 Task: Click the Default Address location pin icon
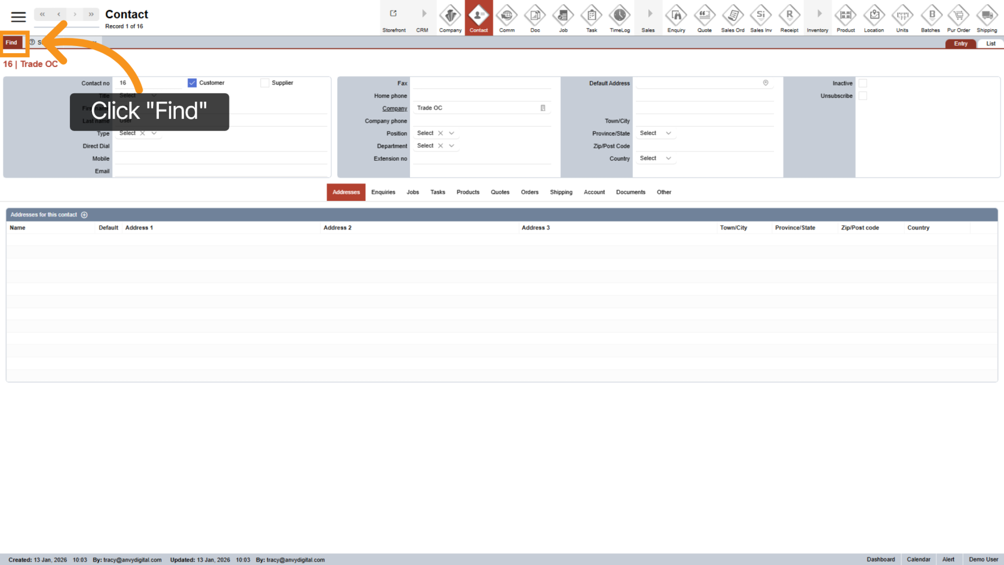(x=766, y=83)
